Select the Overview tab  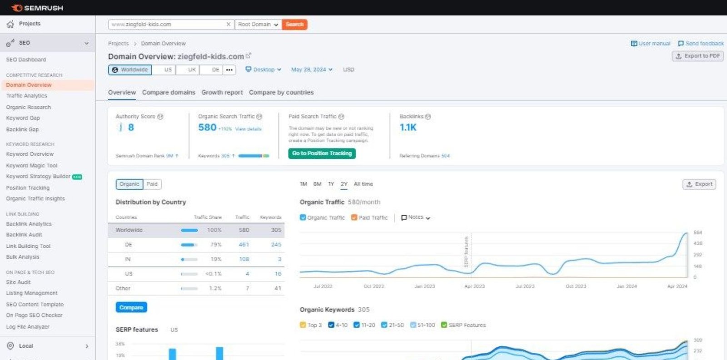coord(122,92)
